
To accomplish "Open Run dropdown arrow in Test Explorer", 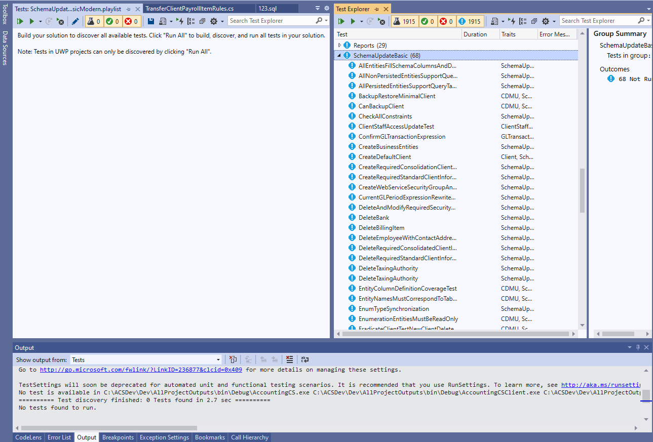I will click(361, 21).
